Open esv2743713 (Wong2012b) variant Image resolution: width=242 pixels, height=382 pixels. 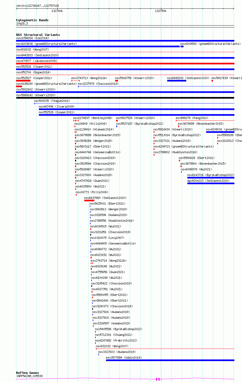pyautogui.click(x=89, y=78)
